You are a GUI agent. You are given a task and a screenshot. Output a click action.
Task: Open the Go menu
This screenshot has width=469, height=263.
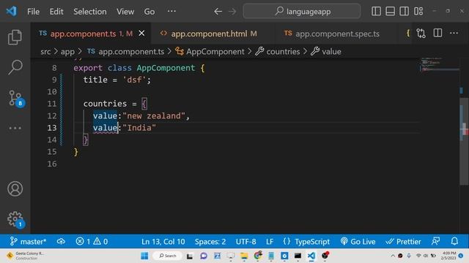tap(149, 12)
